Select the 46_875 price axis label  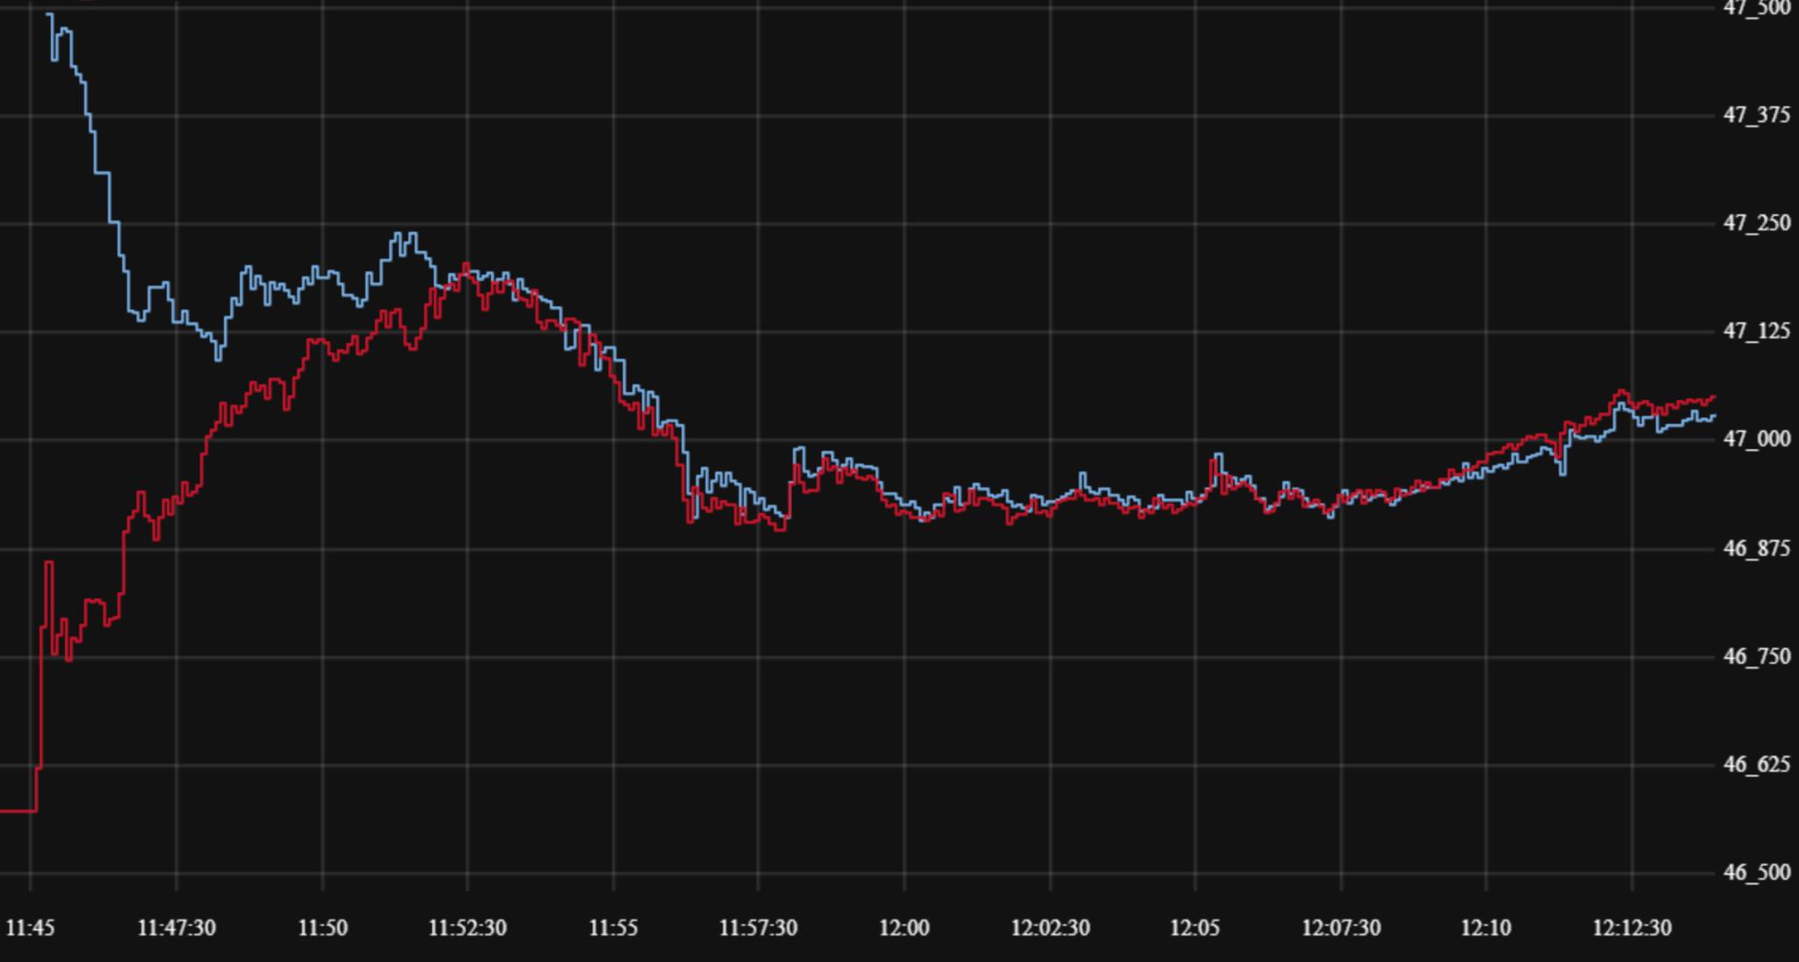[x=1756, y=549]
